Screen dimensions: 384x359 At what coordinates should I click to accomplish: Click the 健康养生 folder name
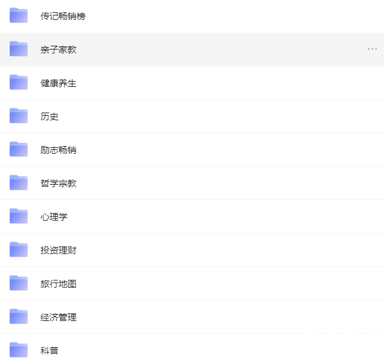pos(59,83)
